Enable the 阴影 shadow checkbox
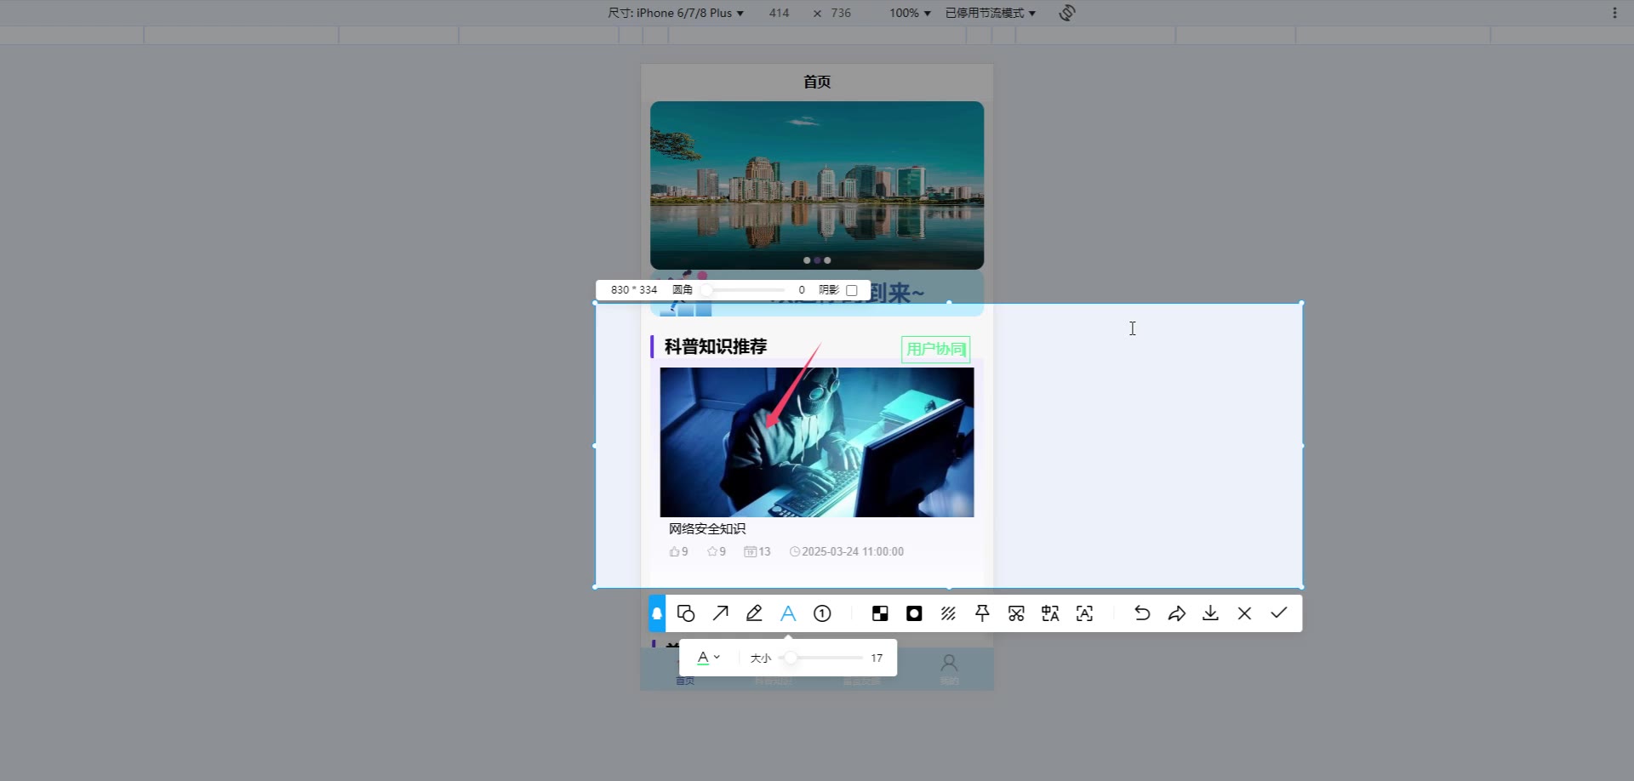 pos(852,290)
